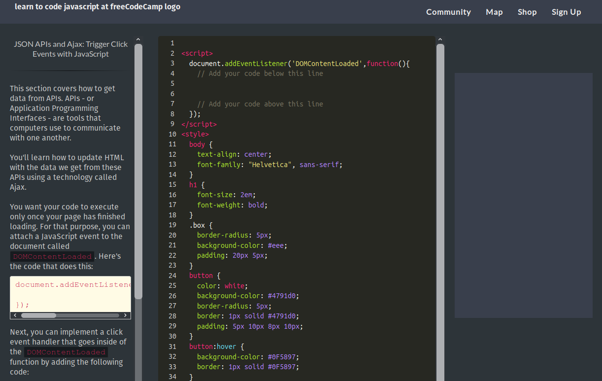
Task: Click the DOMContentLoaded inline code reference
Action: point(51,256)
